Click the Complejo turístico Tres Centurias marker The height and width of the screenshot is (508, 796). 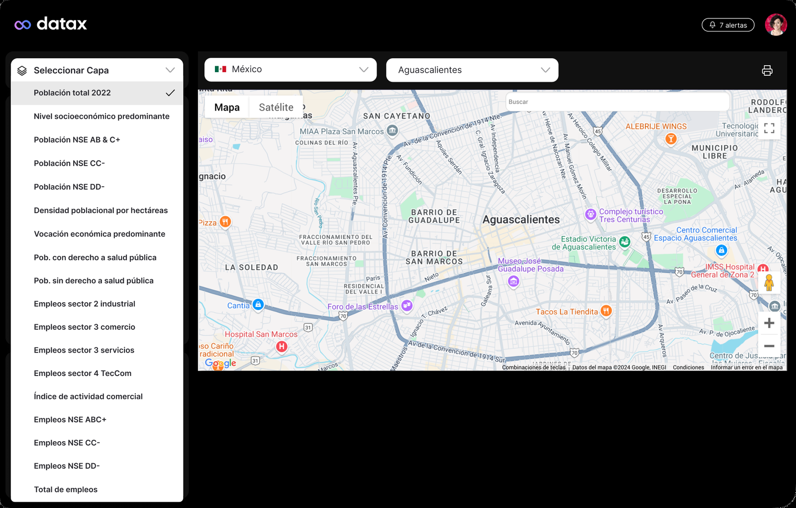tap(591, 215)
